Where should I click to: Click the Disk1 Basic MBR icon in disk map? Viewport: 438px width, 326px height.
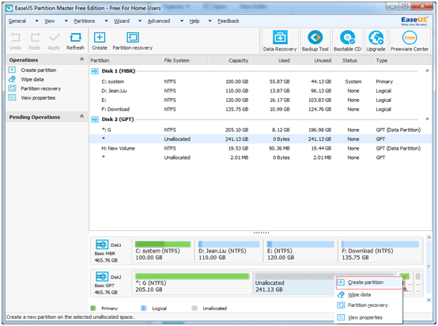point(102,244)
